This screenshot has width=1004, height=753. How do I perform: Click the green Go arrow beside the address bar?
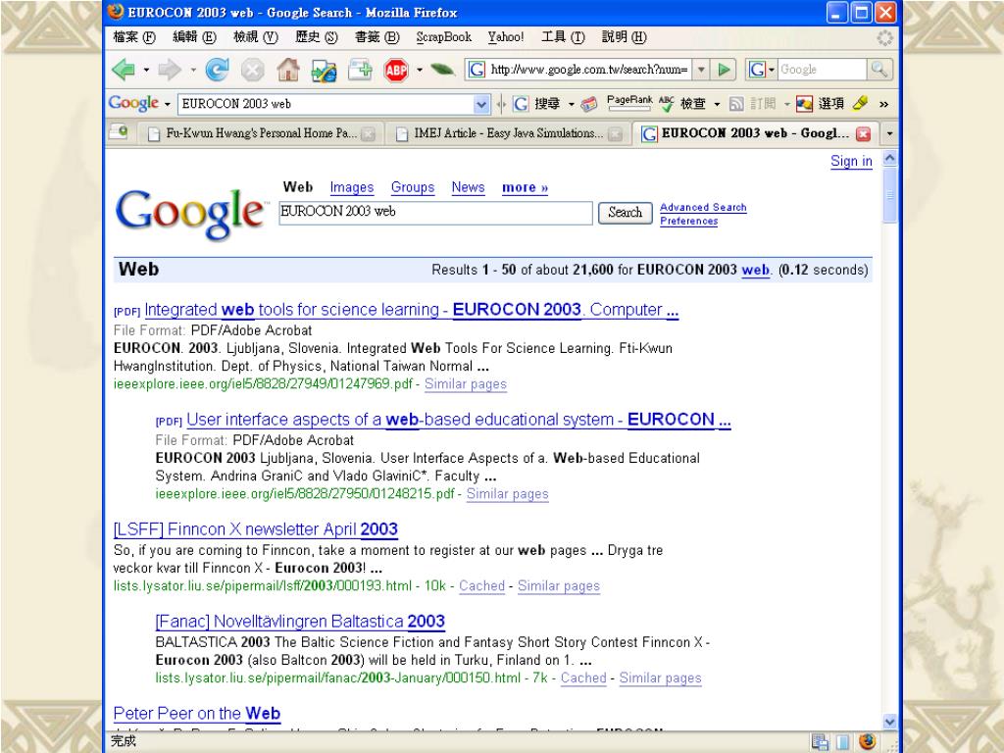point(725,70)
